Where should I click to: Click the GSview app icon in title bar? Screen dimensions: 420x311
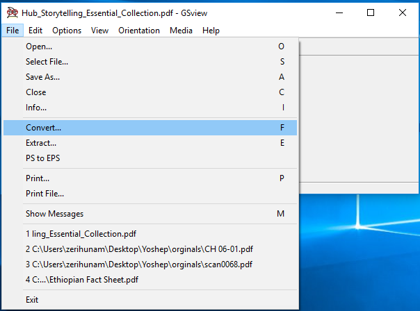(x=12, y=12)
